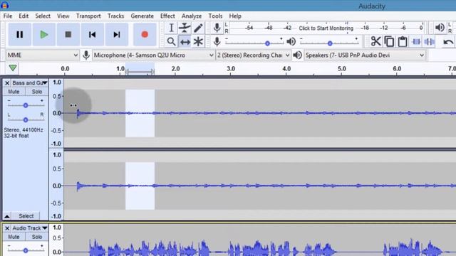The height and width of the screenshot is (256, 456).
Task: Start recording with the red Record button
Action: (x=145, y=35)
